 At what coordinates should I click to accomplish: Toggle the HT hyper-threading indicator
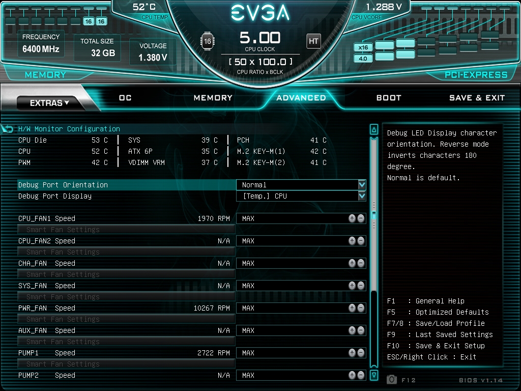click(x=313, y=41)
